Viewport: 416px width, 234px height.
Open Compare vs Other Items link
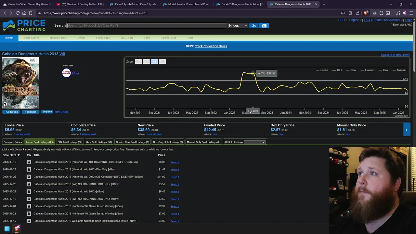point(395,55)
